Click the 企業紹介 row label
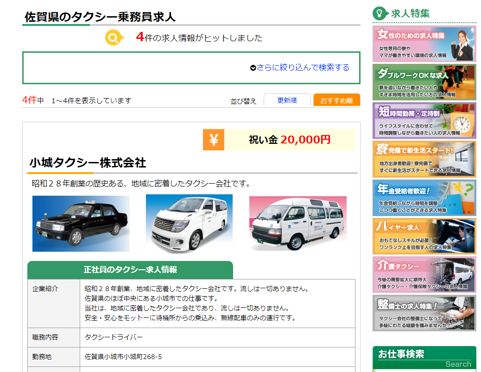The image size is (481, 372). pos(45,289)
